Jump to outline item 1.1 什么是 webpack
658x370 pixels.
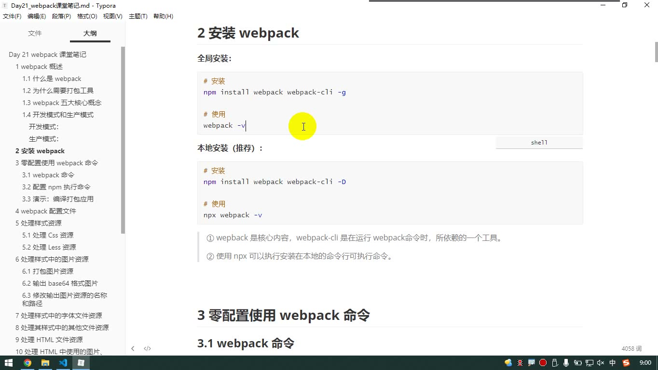(x=52, y=79)
